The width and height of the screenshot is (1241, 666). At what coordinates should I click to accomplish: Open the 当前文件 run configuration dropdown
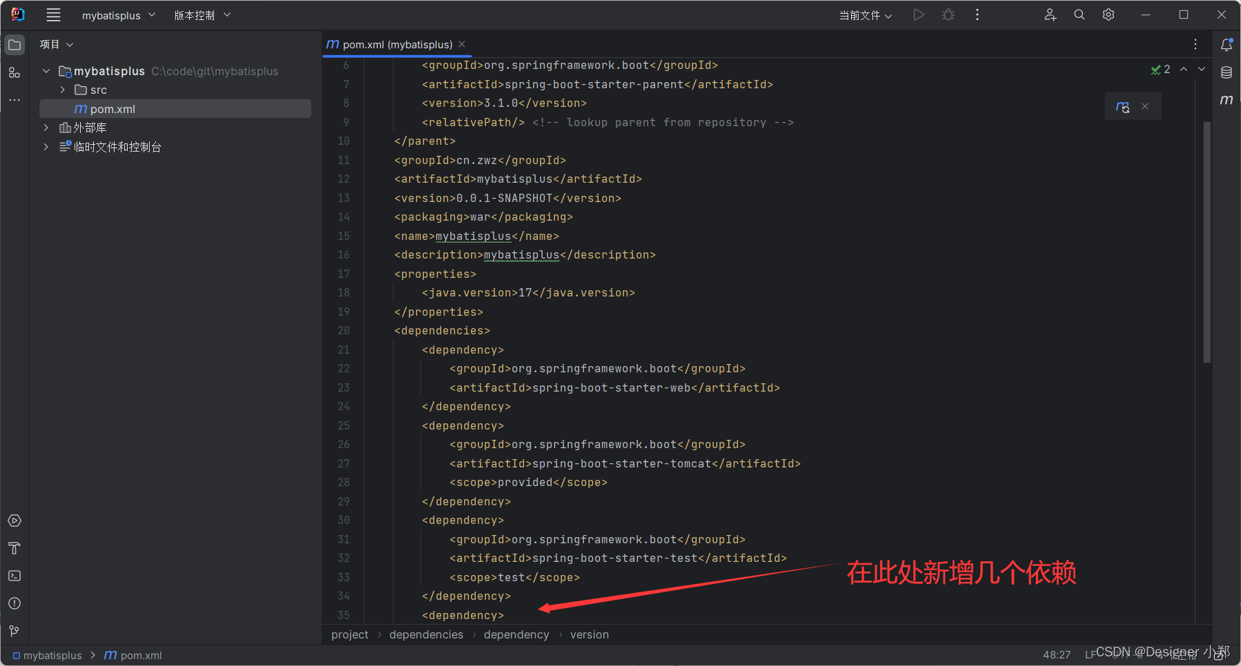[x=866, y=15]
